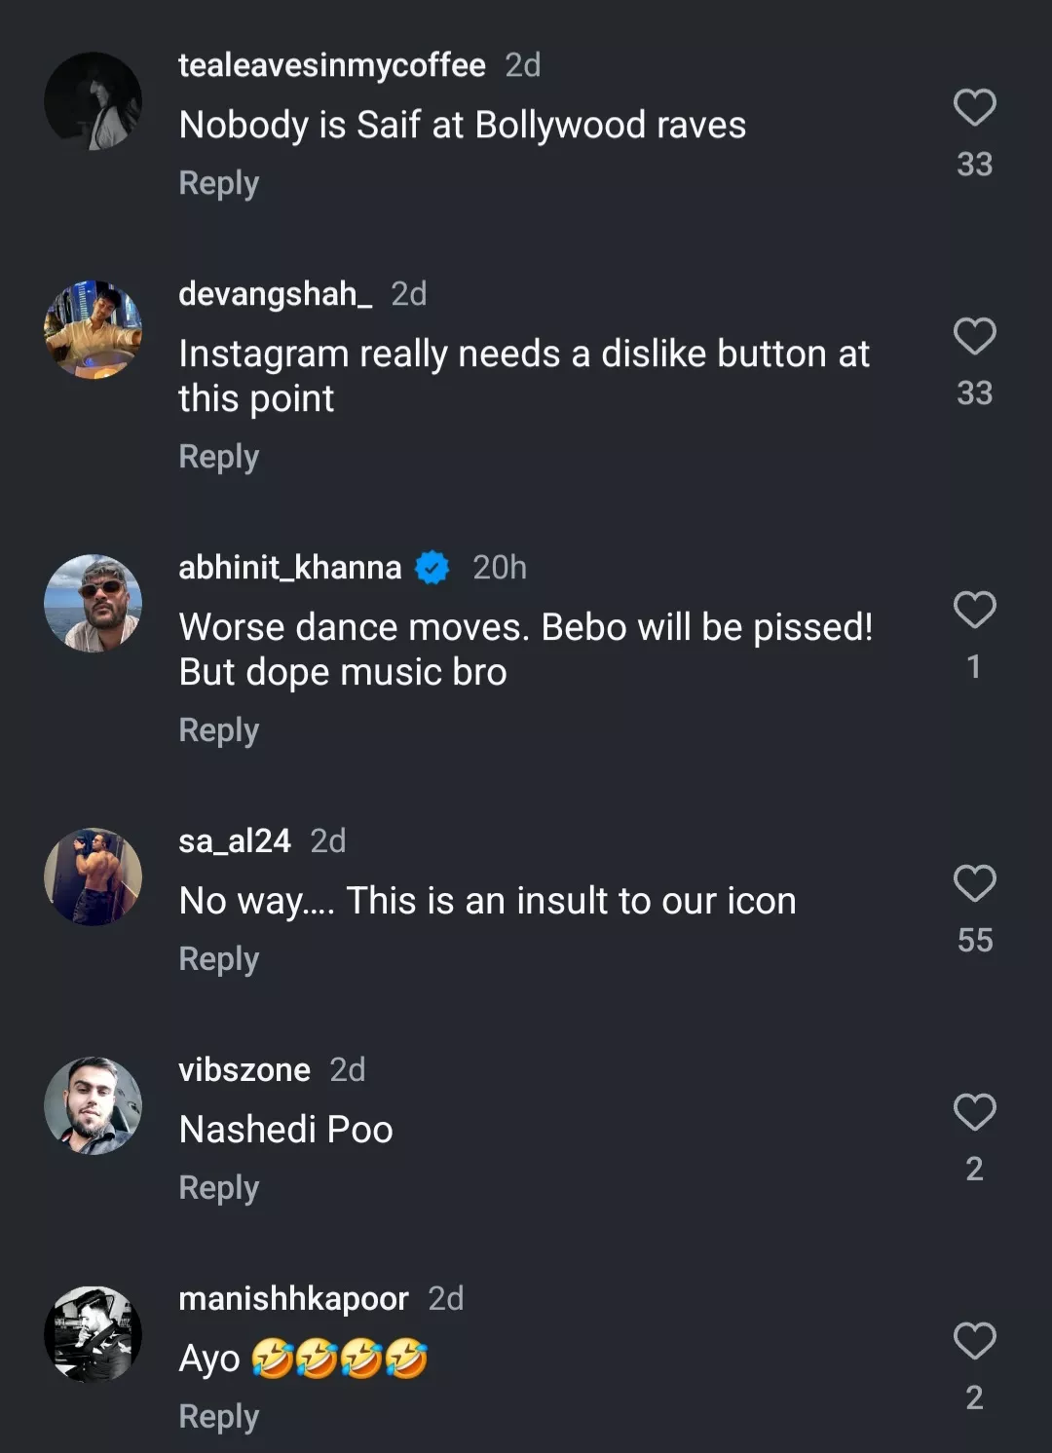Heart the 'Nashedi Poo' comment
Viewport: 1052px width, 1453px height.
click(974, 1113)
